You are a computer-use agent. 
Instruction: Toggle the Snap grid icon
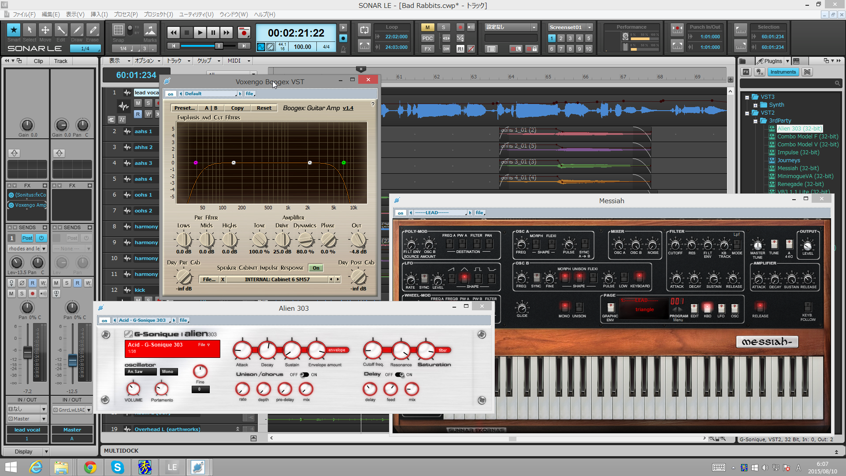coord(119,30)
